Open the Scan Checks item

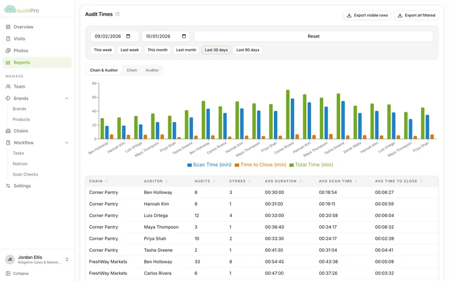25,175
